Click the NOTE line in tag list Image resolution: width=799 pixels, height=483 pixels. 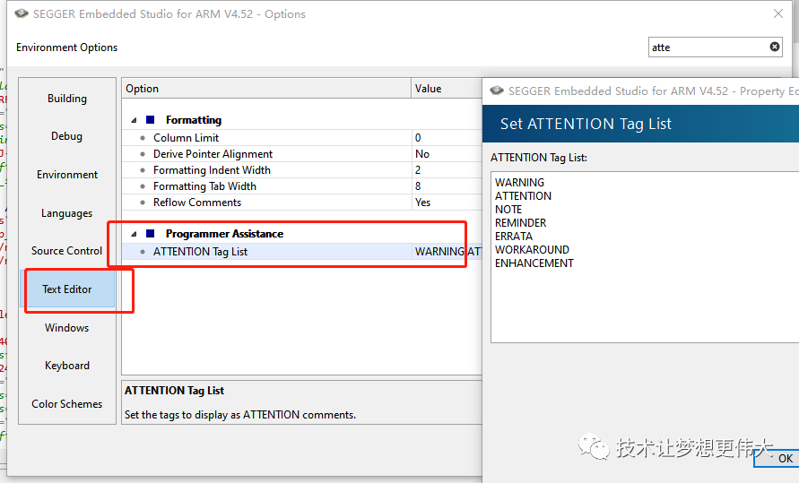coord(508,209)
